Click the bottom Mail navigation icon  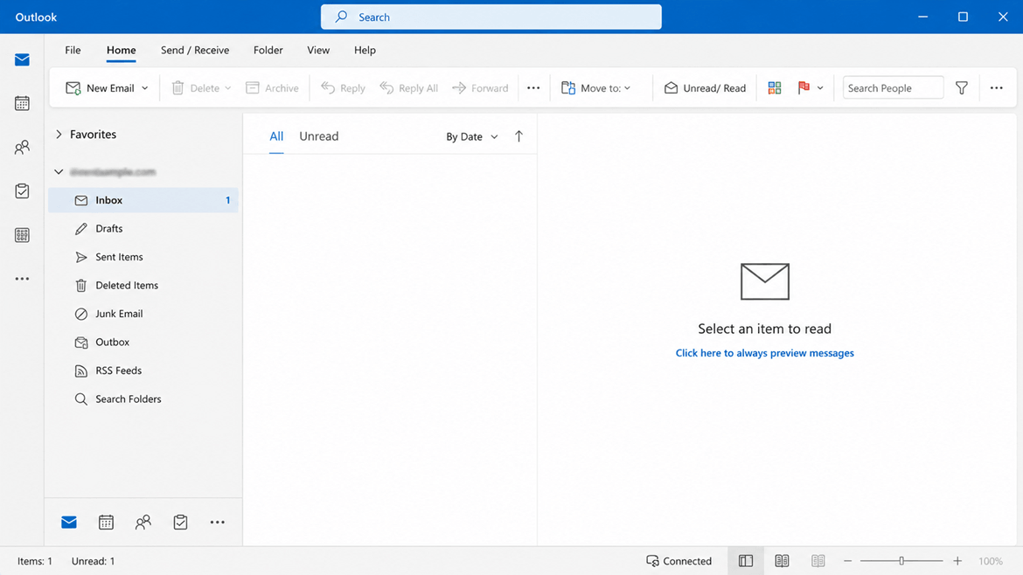point(69,523)
